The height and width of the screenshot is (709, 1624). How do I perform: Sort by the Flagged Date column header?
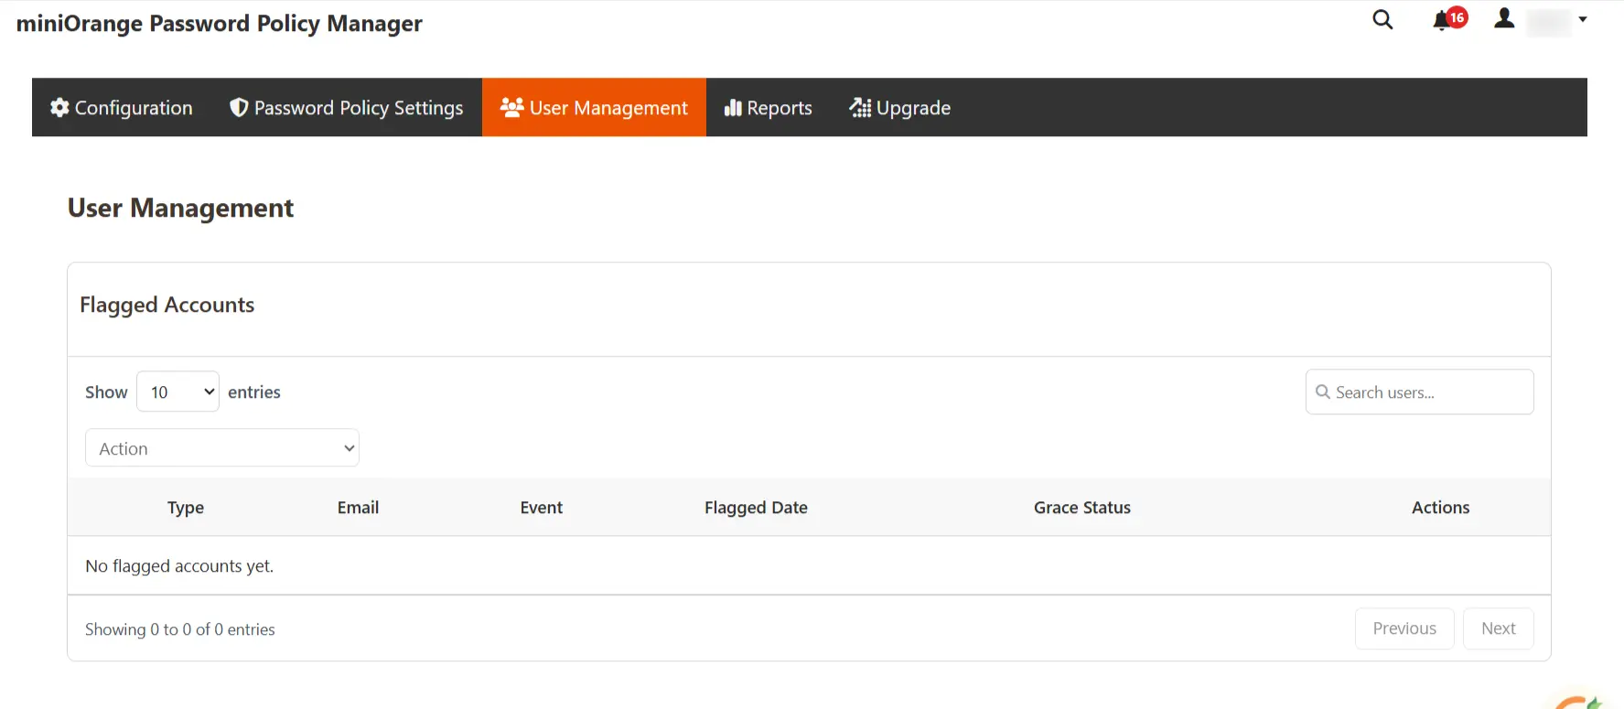756,508
